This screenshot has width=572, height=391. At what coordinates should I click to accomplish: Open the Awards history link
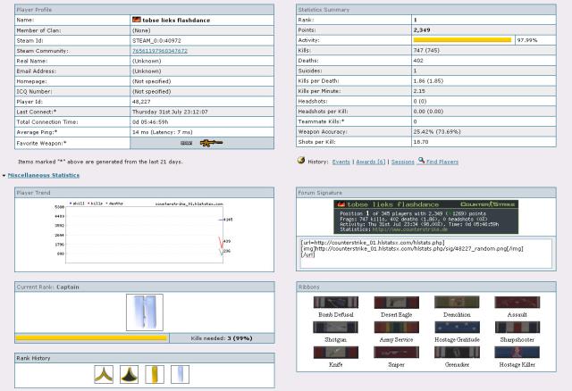pyautogui.click(x=370, y=161)
